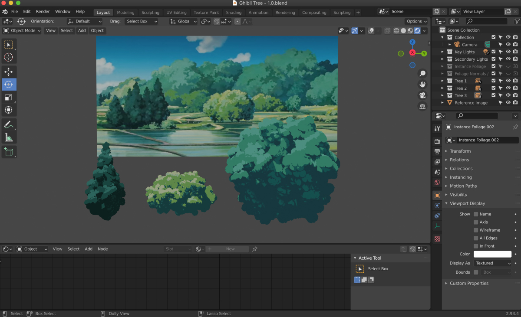This screenshot has height=317, width=521.
Task: Open the Scene properties tab
Action: pyautogui.click(x=437, y=172)
